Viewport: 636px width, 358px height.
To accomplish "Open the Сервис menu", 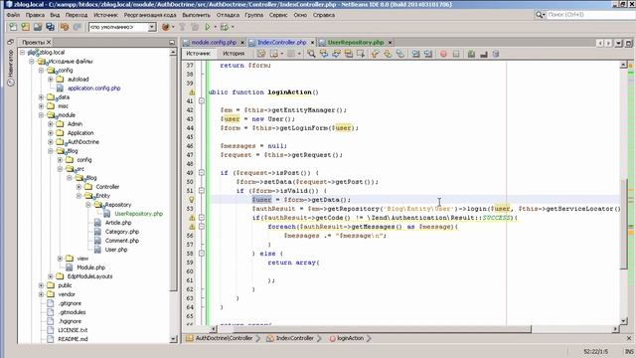I will (278, 15).
